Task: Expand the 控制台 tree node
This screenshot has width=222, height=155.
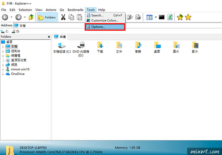Action: (x=3, y=51)
